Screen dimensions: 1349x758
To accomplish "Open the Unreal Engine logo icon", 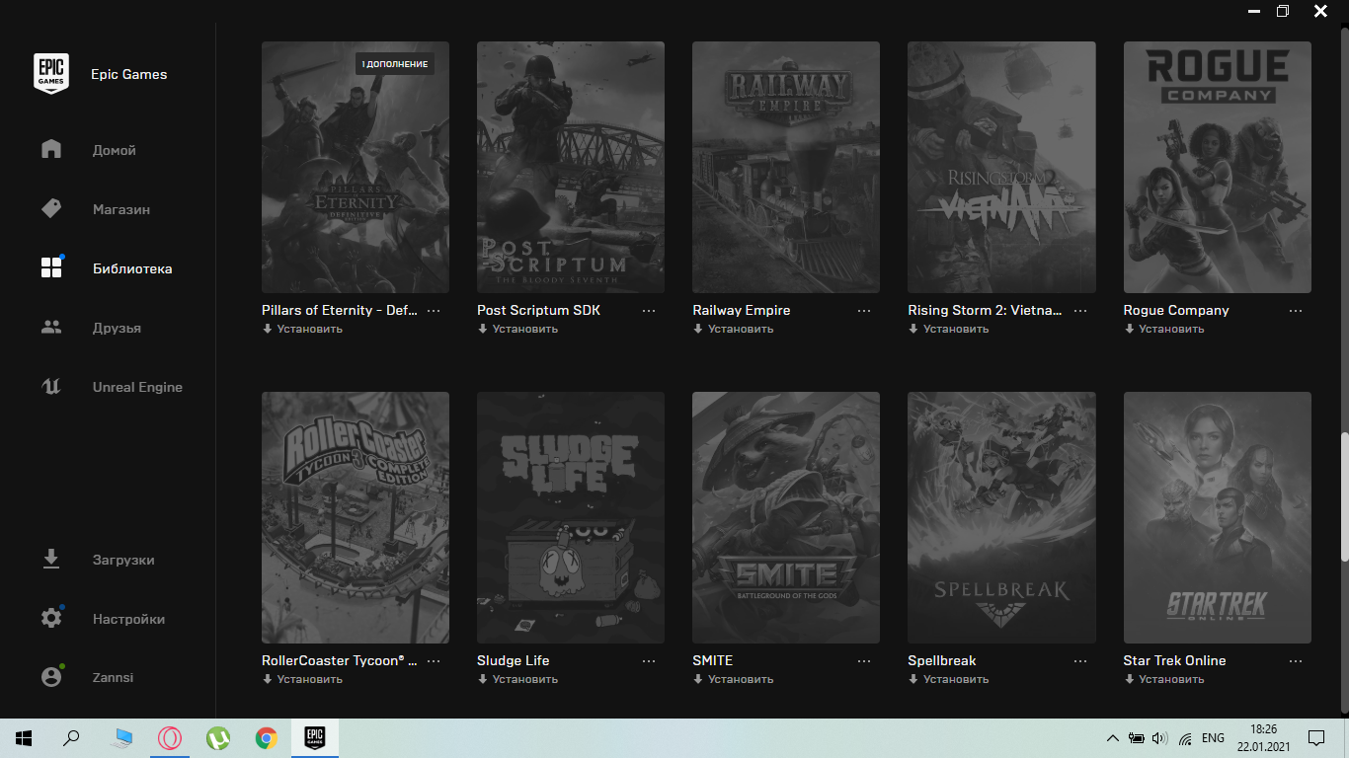I will point(51,387).
